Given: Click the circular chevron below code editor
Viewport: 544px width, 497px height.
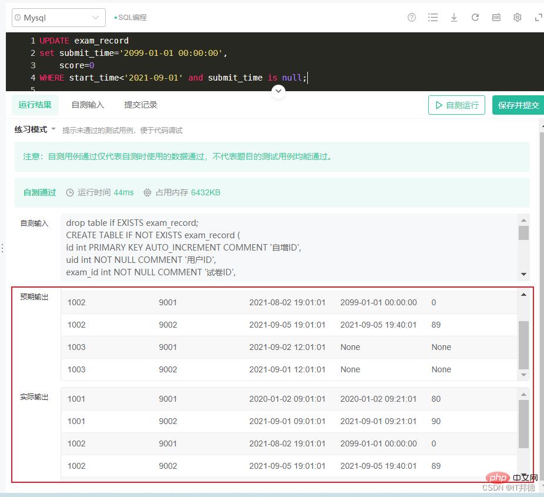Looking at the screenshot, I should tap(278, 91).
